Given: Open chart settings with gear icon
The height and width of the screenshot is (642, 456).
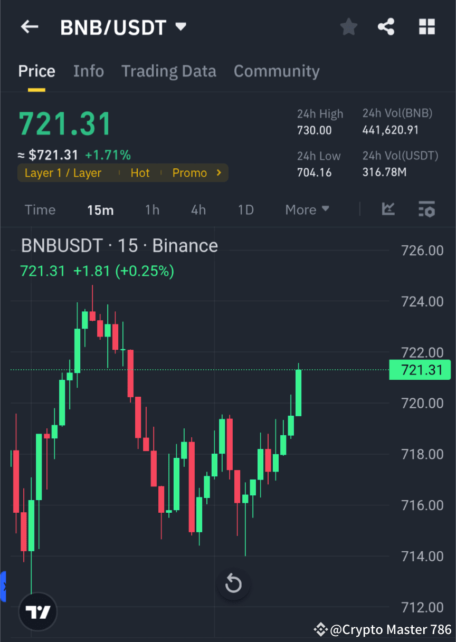Looking at the screenshot, I should [426, 209].
